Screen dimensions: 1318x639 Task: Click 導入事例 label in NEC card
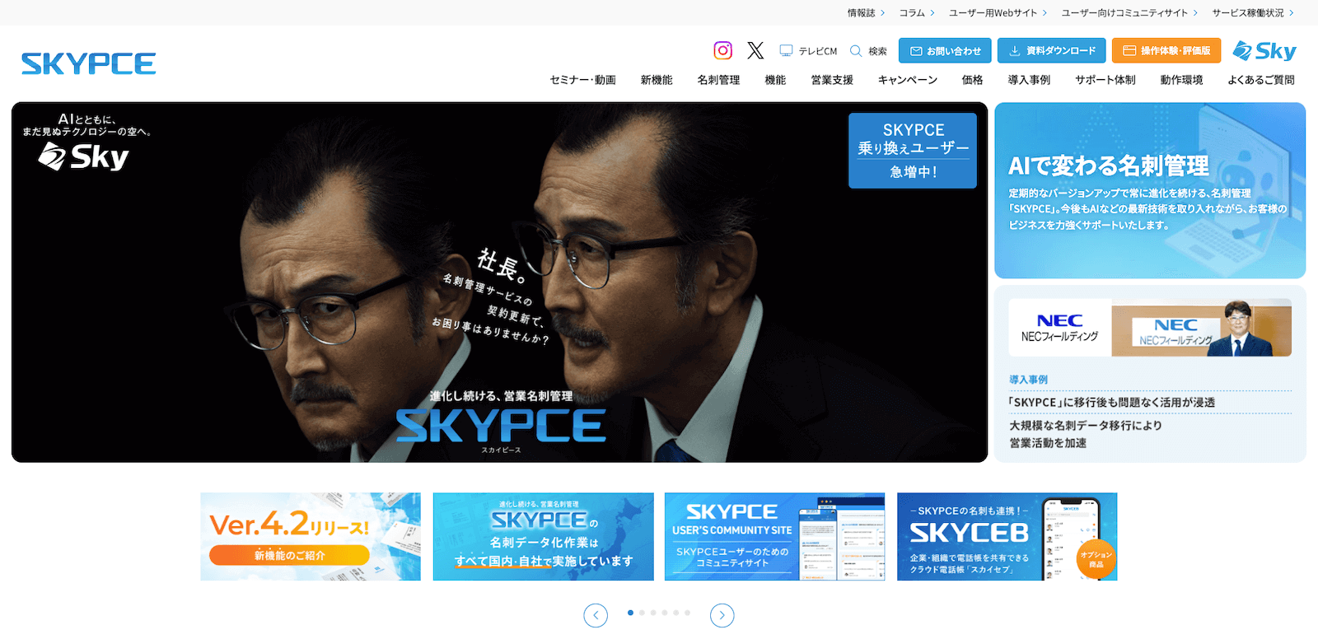[x=1029, y=380]
